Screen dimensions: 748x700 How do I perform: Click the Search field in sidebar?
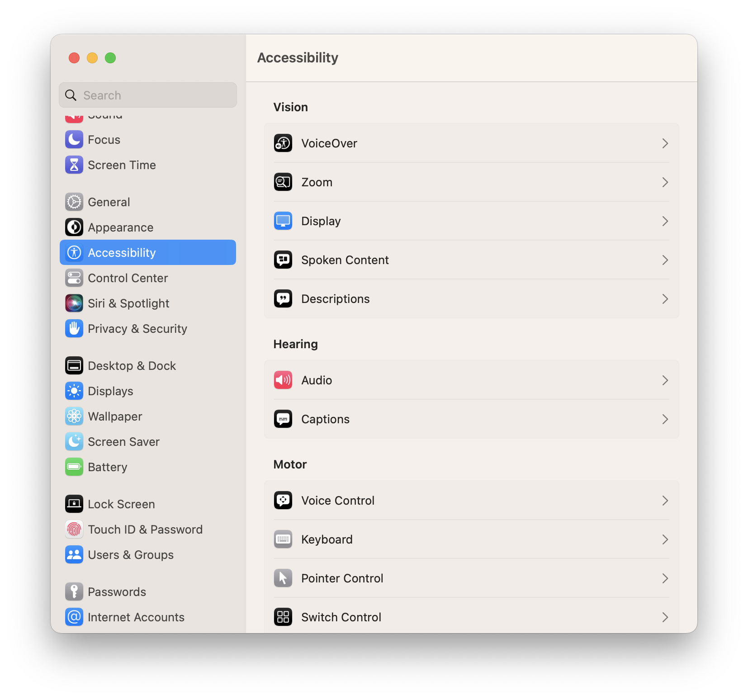[148, 95]
